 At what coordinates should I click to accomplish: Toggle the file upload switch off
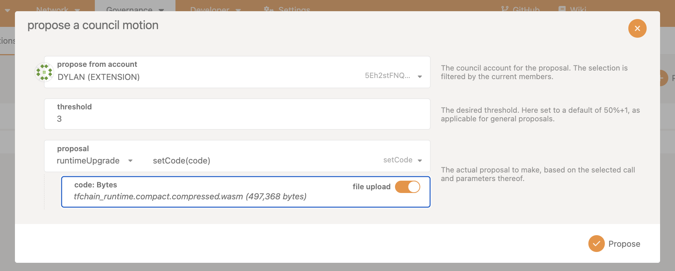pos(408,187)
